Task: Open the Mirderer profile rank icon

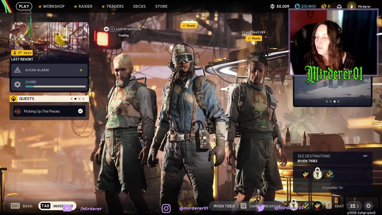Action: (352, 6)
